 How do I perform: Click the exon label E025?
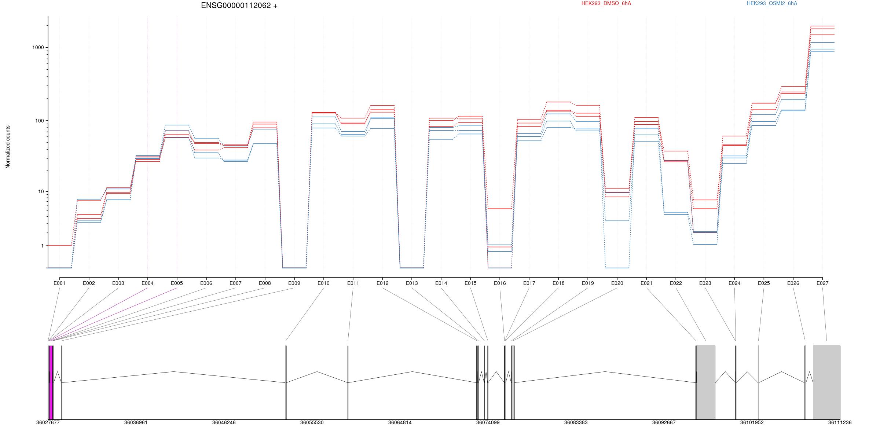pos(764,283)
